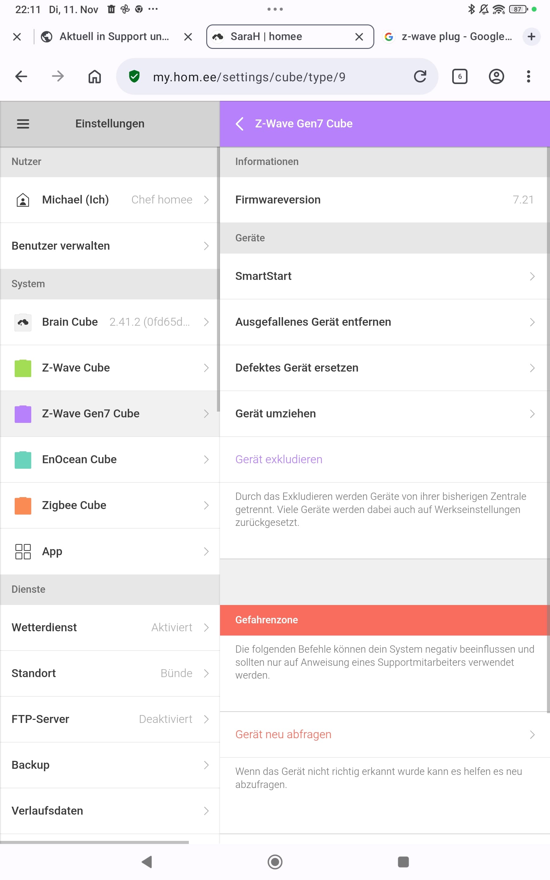Open Ausgefallenes Gerät entfernen chevron
Viewport: 550px width, 880px height.
532,322
